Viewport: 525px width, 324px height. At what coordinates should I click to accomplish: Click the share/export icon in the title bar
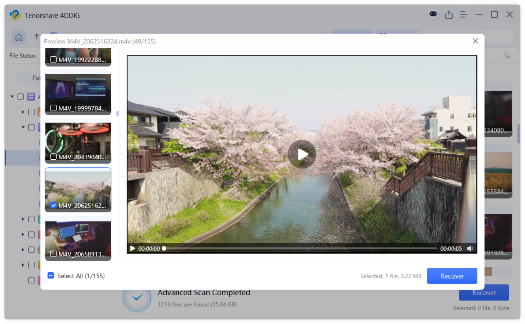pos(449,14)
